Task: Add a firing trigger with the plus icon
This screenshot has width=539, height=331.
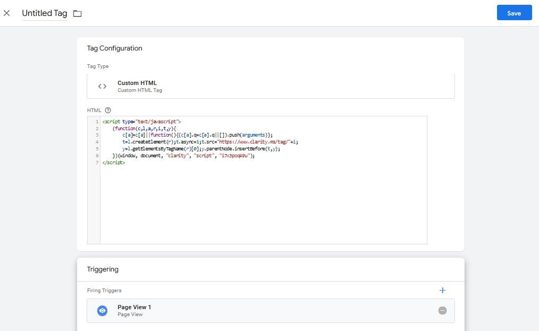Action: click(442, 291)
